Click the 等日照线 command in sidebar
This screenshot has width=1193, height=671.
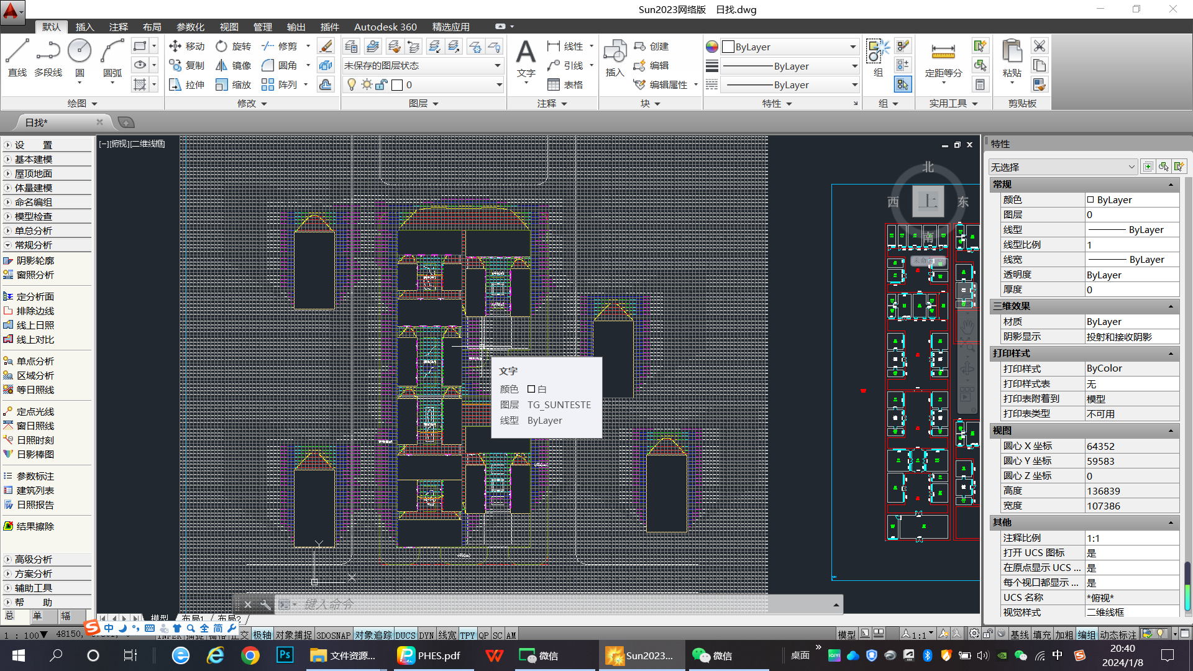tap(35, 390)
